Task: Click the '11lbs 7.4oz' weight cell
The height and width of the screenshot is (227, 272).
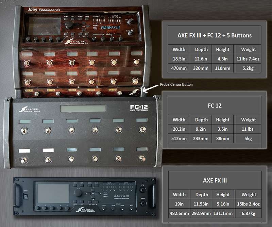Action: [248, 59]
